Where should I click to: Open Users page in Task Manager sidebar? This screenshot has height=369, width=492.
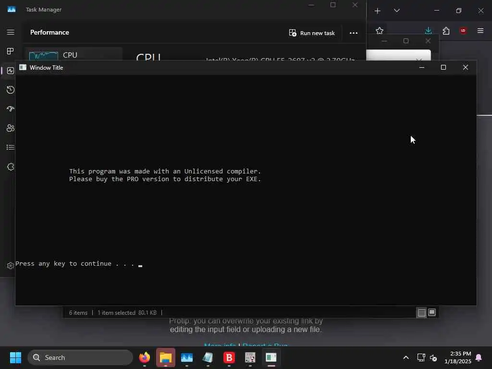(11, 128)
